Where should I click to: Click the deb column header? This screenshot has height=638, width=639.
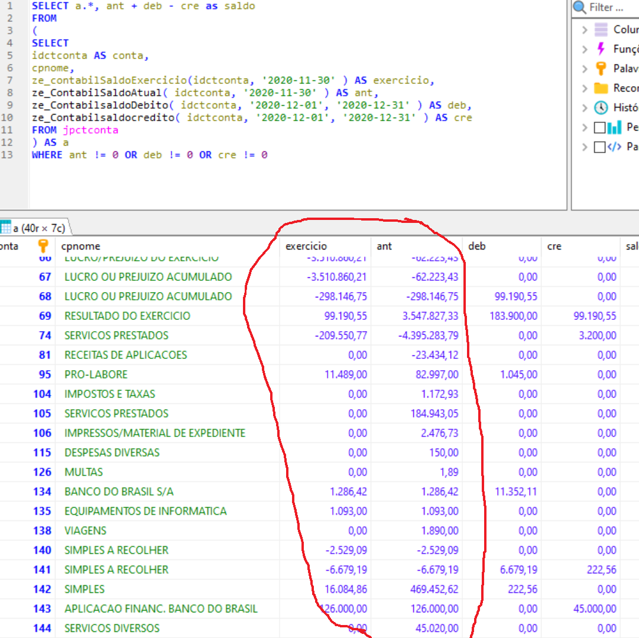(x=476, y=246)
